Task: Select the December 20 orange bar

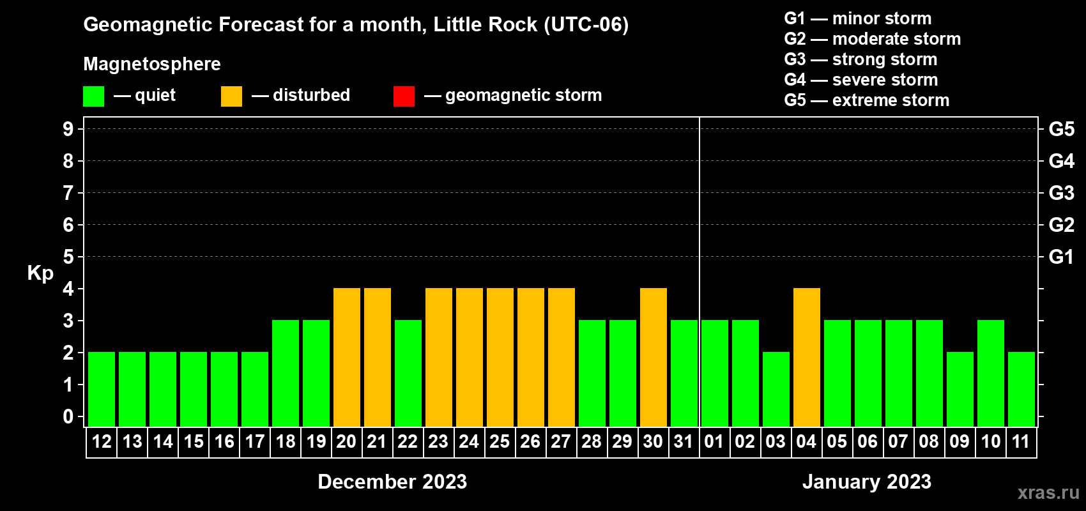Action: click(347, 357)
